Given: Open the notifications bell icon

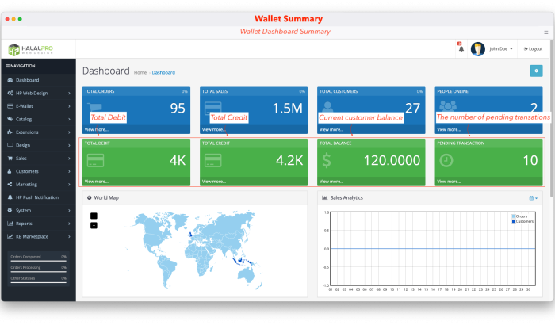Looking at the screenshot, I should pos(461,49).
